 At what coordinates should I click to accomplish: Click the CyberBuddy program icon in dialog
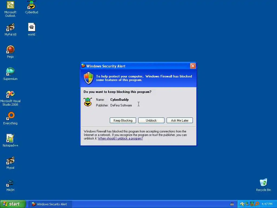tap(88, 102)
